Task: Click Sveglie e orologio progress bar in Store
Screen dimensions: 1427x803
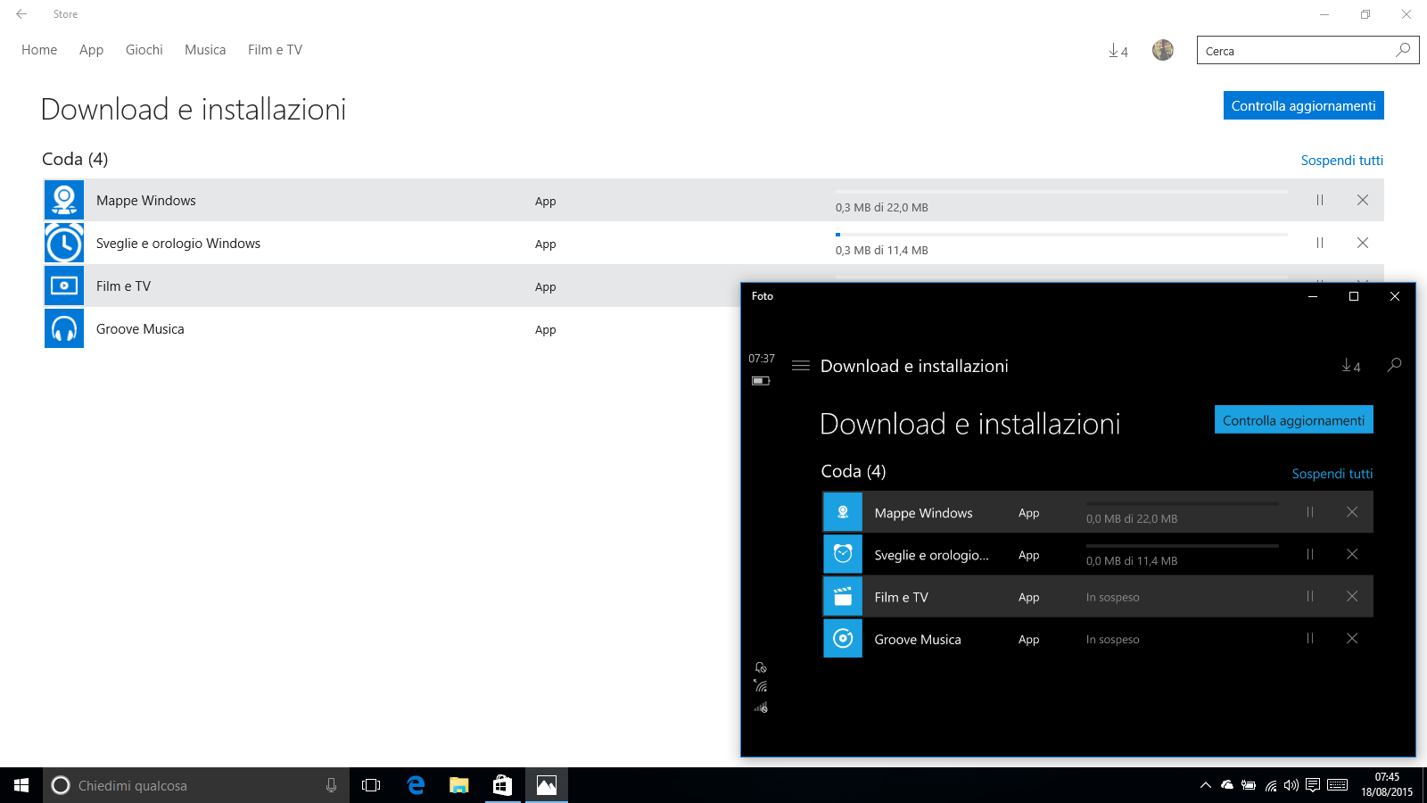Action: 1061,235
